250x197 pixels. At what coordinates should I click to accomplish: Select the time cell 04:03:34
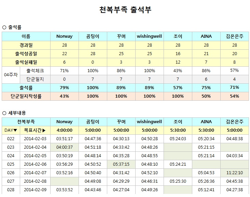235,156
